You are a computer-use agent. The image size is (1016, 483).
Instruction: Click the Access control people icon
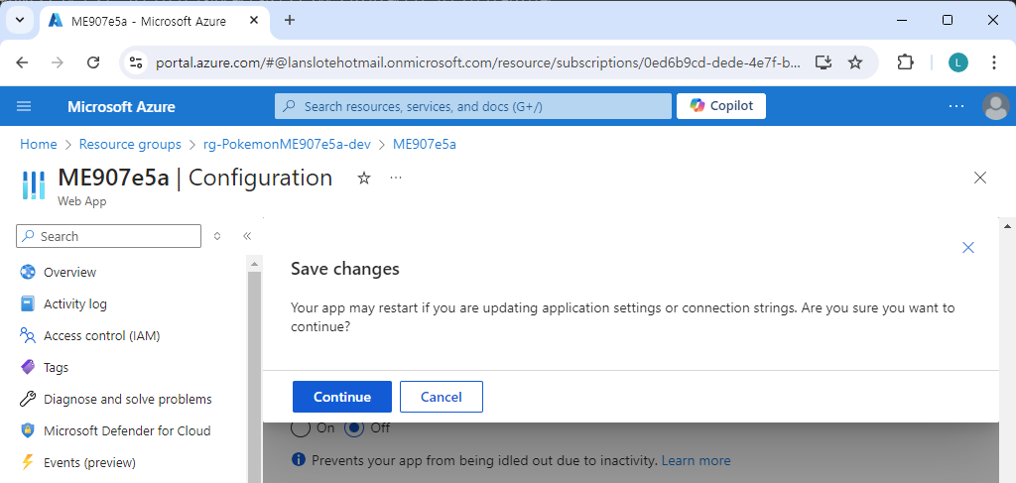pyautogui.click(x=27, y=335)
